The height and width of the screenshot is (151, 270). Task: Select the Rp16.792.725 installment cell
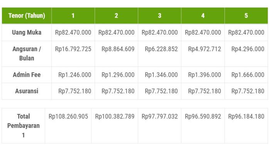coord(73,54)
